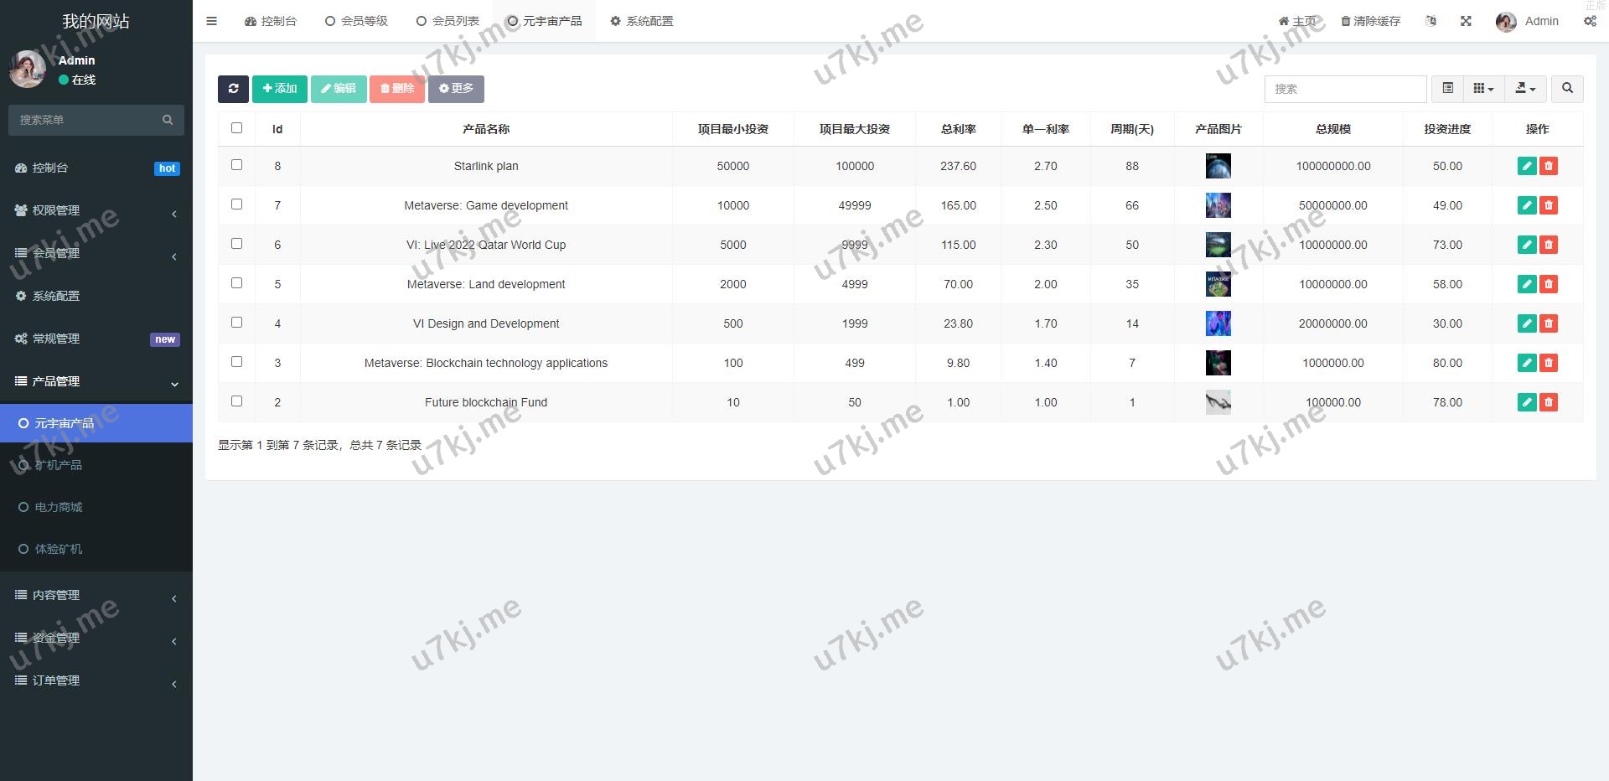Open the export data dropdown
Screen dimensions: 1609x781
[1525, 89]
